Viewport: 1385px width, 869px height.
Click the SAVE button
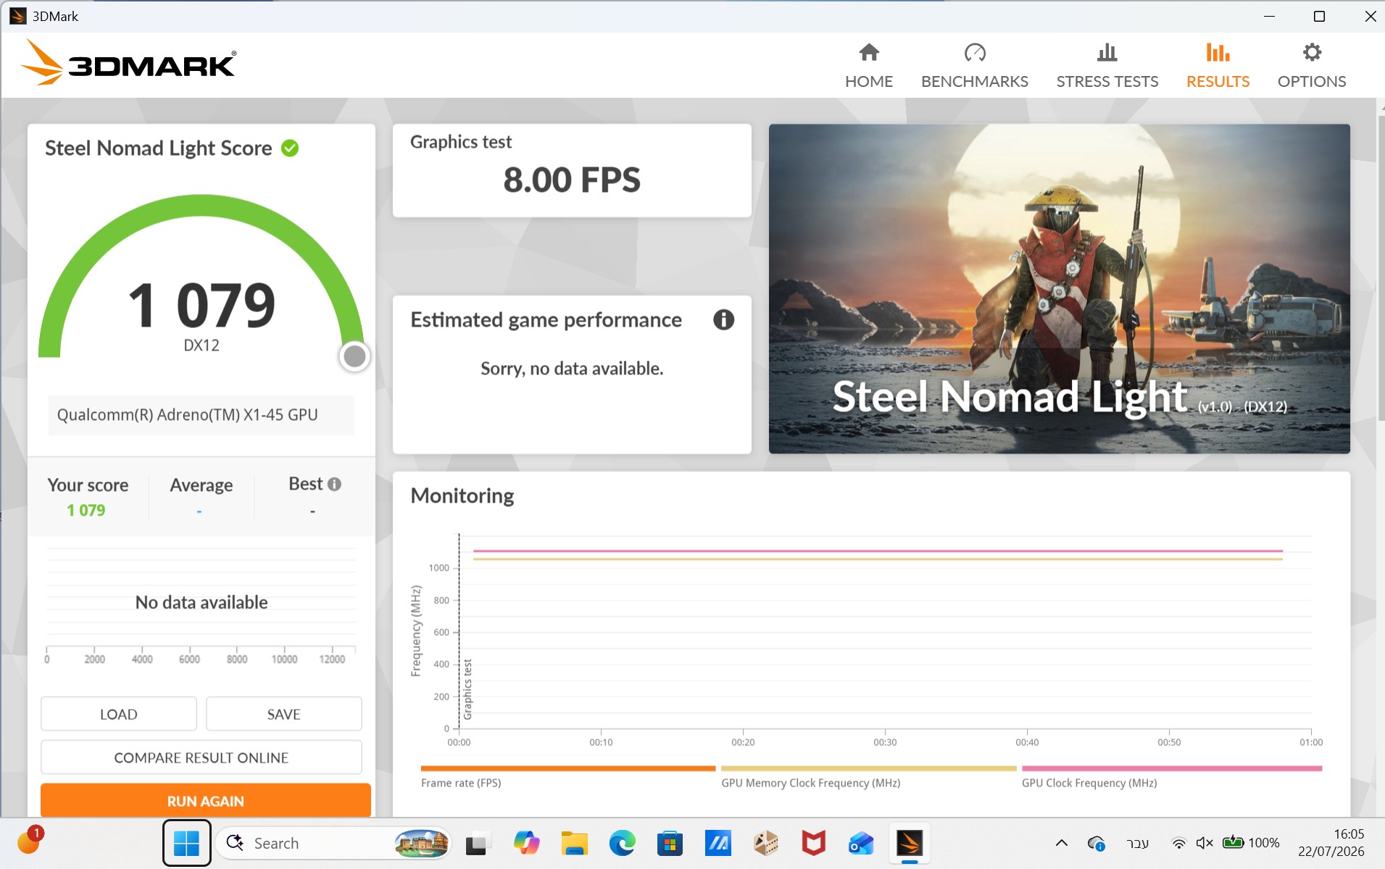283,714
